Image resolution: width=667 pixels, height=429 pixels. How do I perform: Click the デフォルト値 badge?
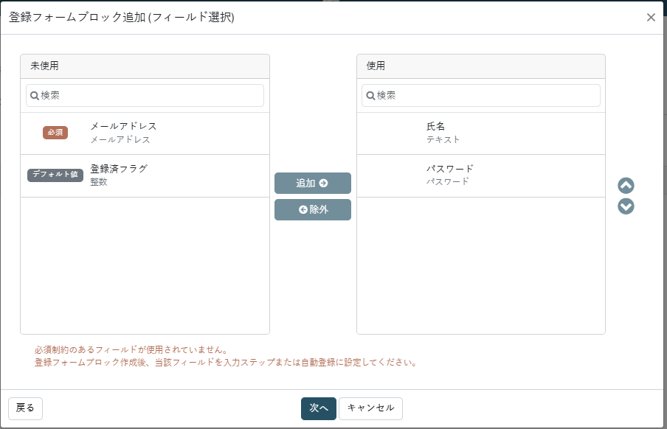[x=55, y=175]
